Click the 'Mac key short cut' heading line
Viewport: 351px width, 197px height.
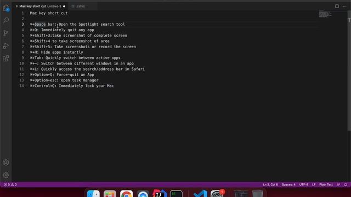click(49, 13)
